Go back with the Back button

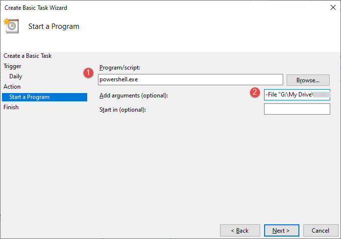point(240,230)
